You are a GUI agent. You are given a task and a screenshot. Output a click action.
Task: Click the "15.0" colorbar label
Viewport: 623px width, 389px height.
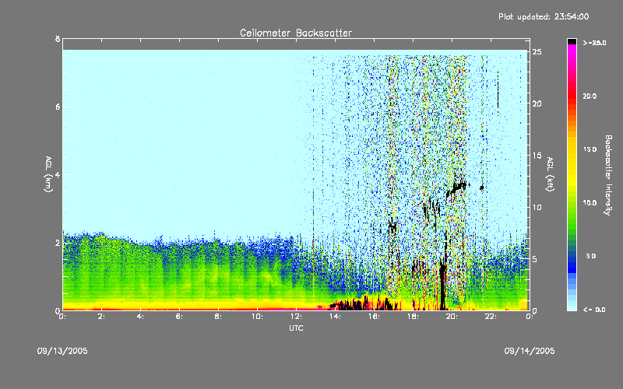(590, 149)
